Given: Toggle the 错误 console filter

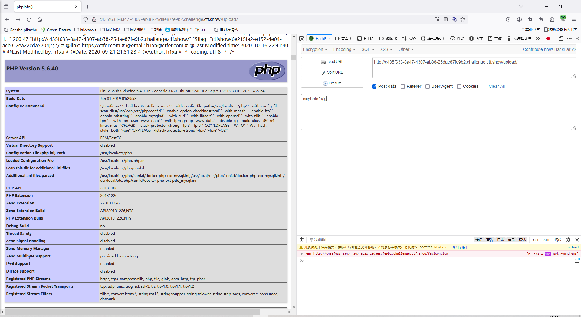Looking at the screenshot, I should [479, 240].
